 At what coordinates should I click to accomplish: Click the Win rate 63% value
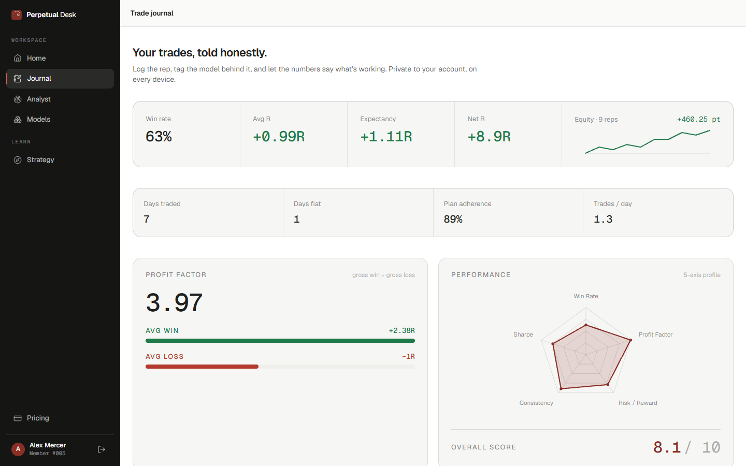point(159,137)
